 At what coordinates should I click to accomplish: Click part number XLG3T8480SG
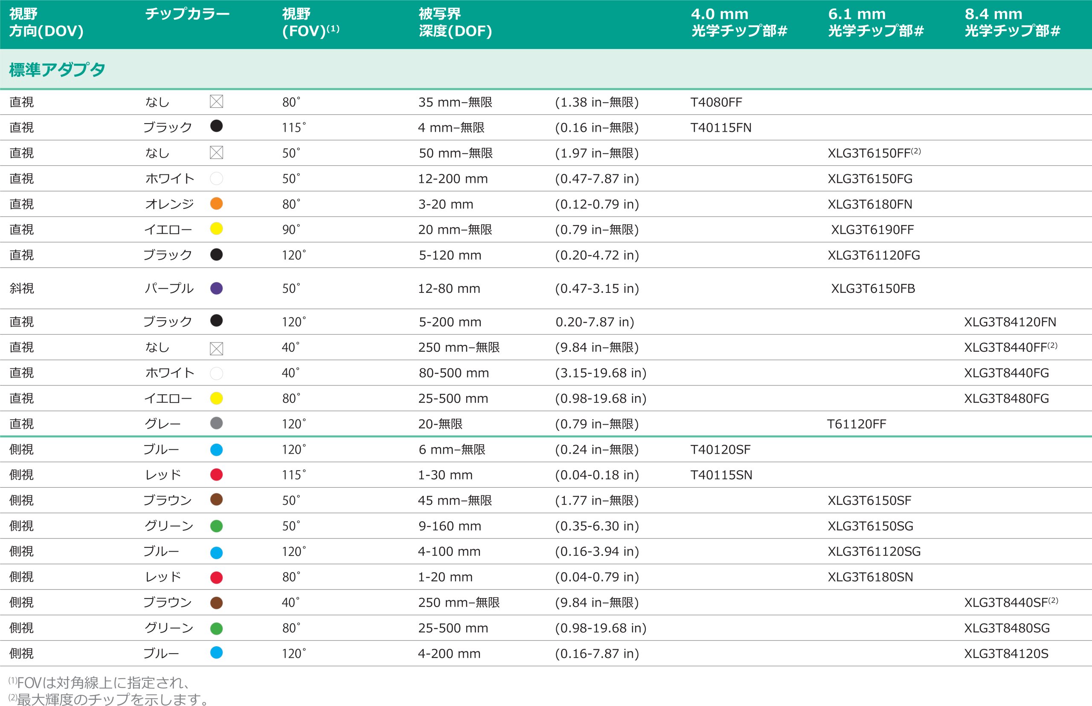tap(1007, 628)
